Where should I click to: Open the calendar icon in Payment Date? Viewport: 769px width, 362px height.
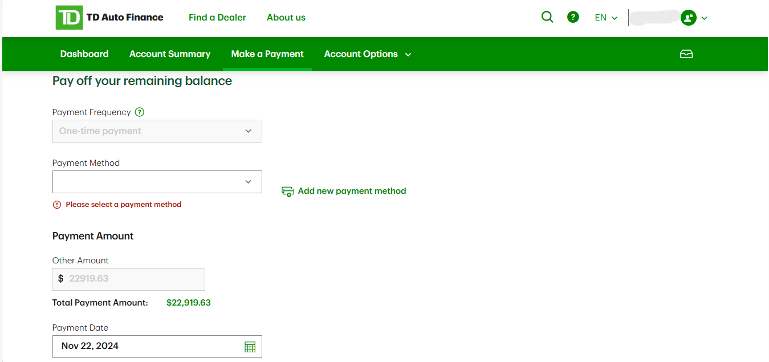coord(250,347)
